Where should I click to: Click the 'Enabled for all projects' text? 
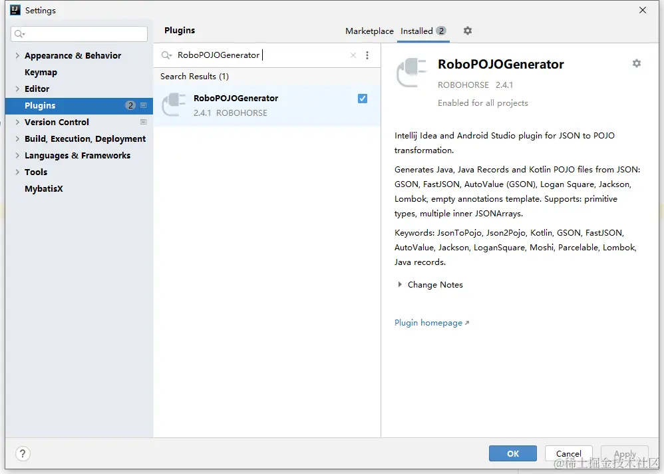pos(483,103)
